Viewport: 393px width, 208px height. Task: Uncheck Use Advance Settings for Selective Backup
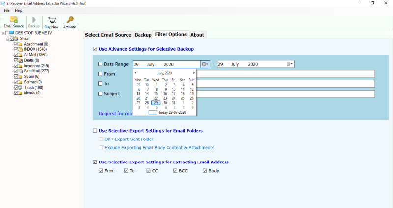[x=95, y=49]
